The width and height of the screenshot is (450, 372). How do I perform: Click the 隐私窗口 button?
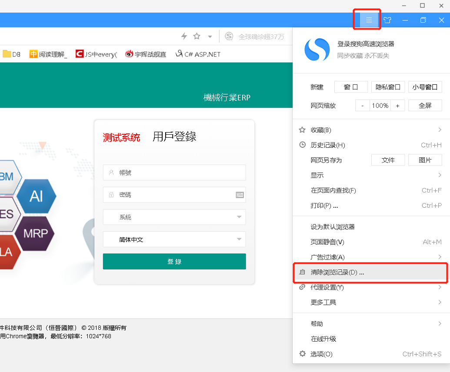click(388, 87)
